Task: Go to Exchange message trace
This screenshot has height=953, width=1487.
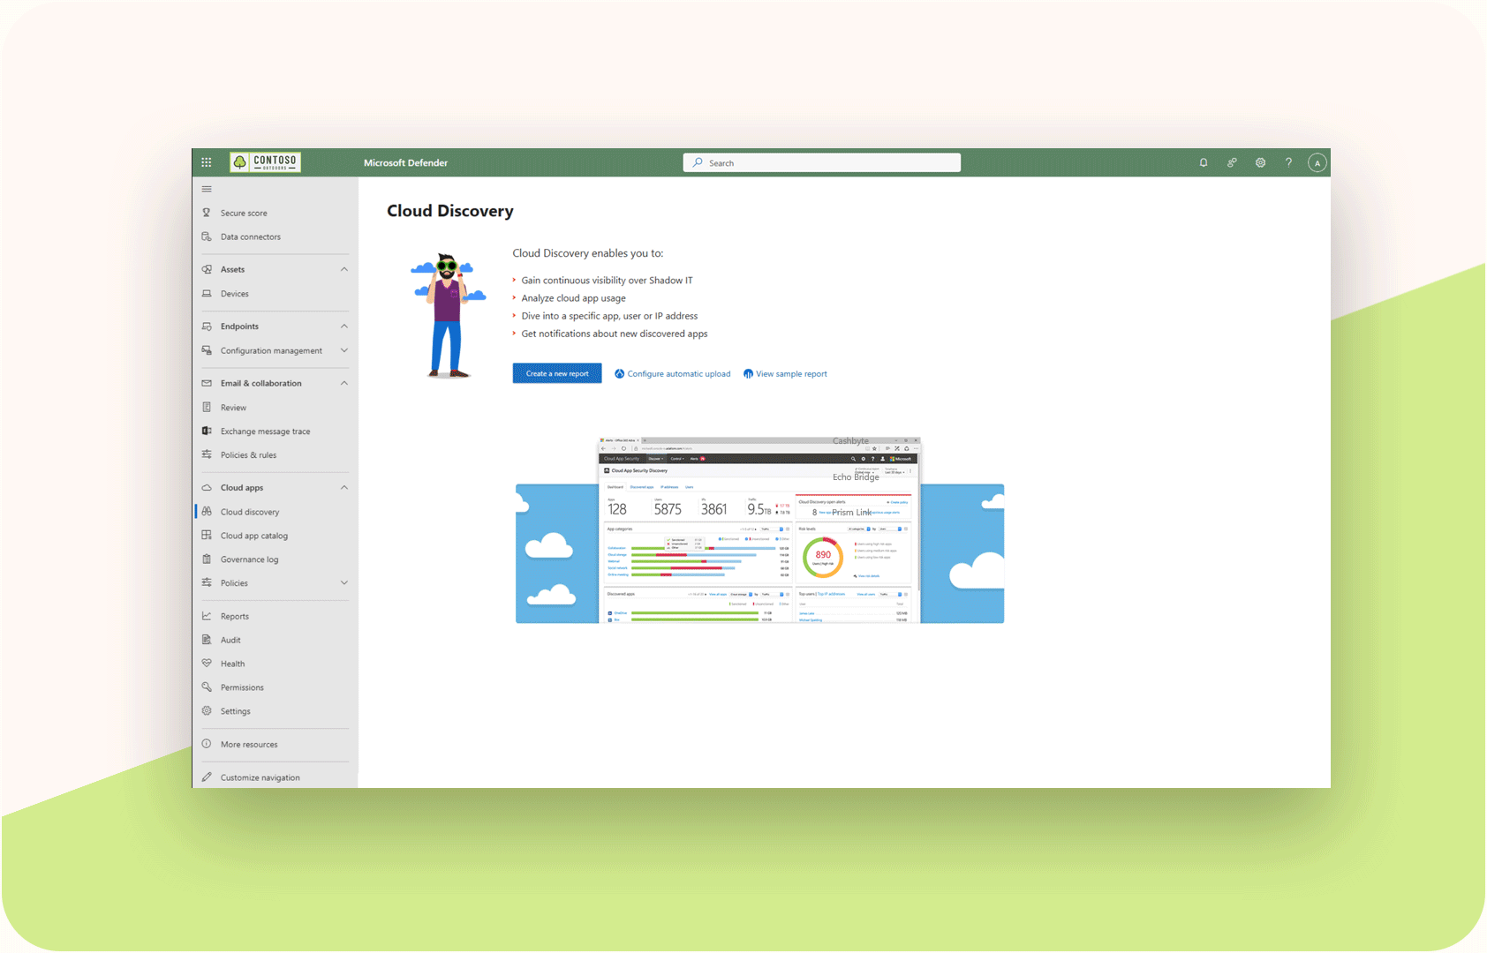Action: tap(265, 431)
